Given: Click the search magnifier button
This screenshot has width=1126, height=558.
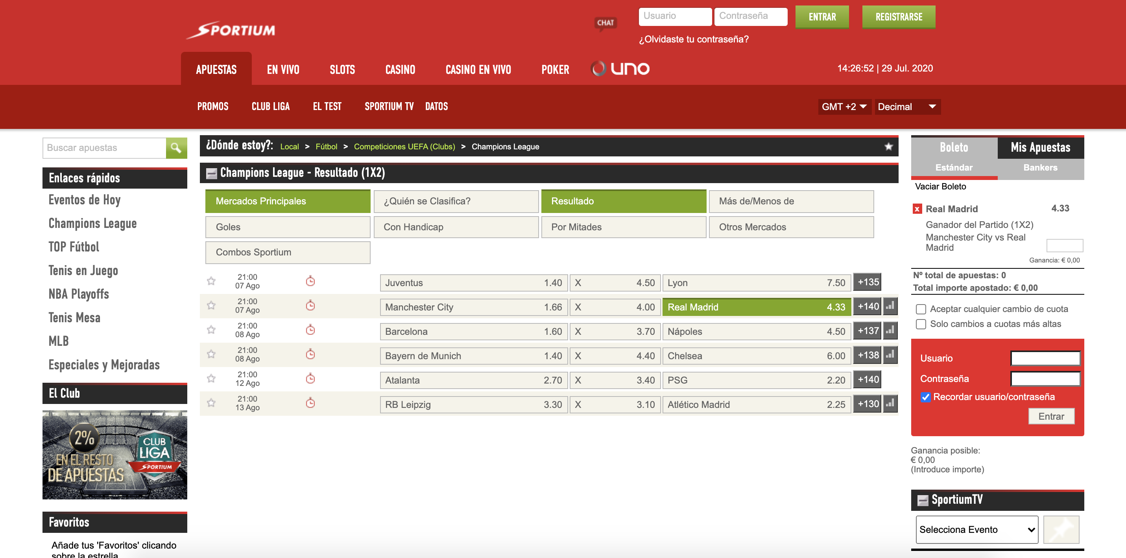Looking at the screenshot, I should click(176, 148).
